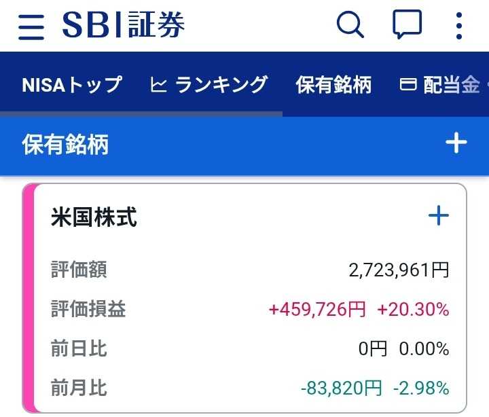Open the 配当金 tab
Screen dimensions: 489x417
pyautogui.click(x=451, y=85)
